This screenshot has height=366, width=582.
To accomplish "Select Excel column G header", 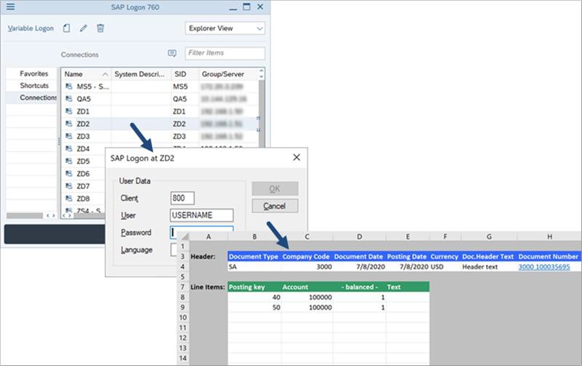I will [489, 236].
